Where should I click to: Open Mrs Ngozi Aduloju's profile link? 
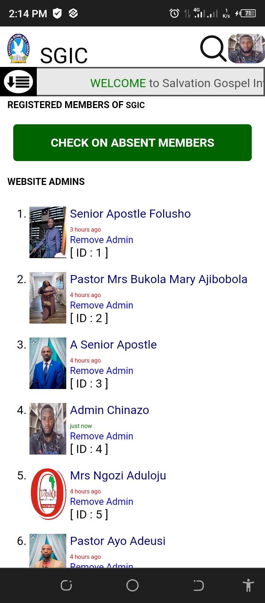[118, 475]
